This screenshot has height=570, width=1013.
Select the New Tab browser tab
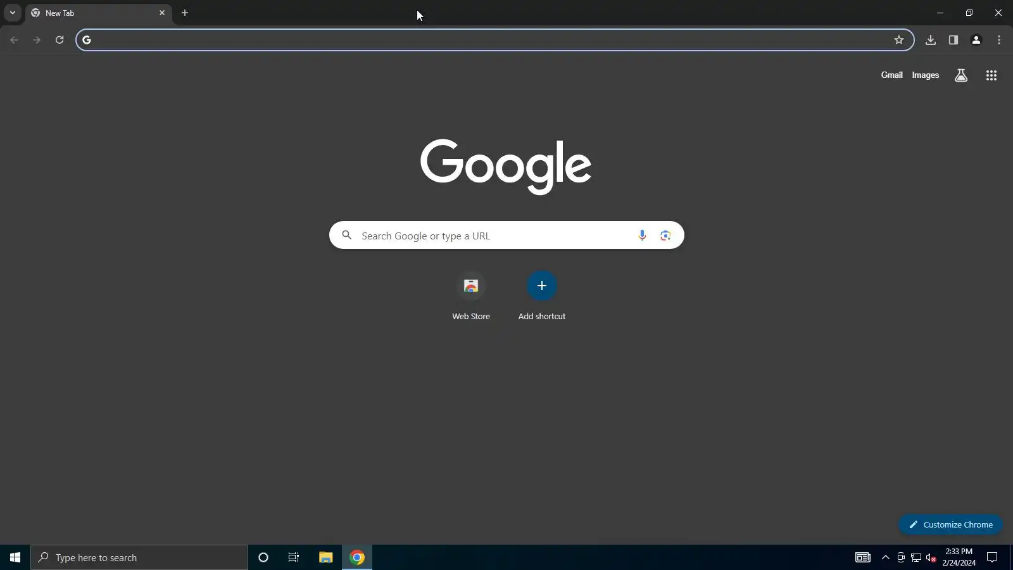[x=99, y=13]
